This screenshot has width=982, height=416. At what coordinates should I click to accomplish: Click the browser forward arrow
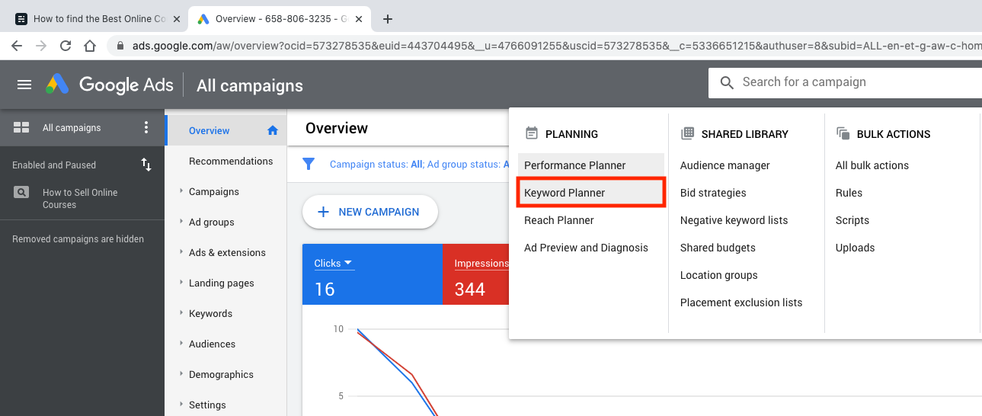pyautogui.click(x=41, y=46)
